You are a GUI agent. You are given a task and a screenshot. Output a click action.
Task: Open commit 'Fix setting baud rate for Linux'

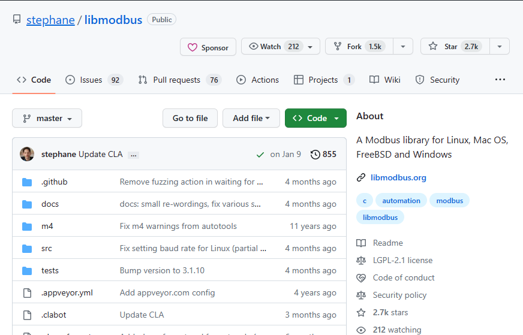tap(193, 248)
